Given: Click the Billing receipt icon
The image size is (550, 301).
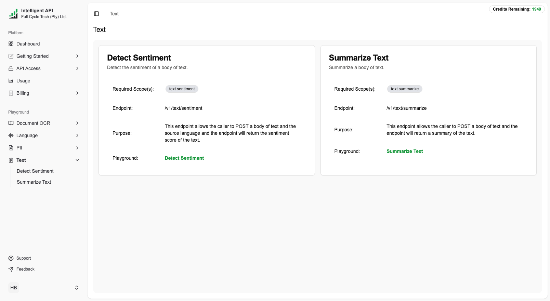Looking at the screenshot, I should tap(11, 93).
